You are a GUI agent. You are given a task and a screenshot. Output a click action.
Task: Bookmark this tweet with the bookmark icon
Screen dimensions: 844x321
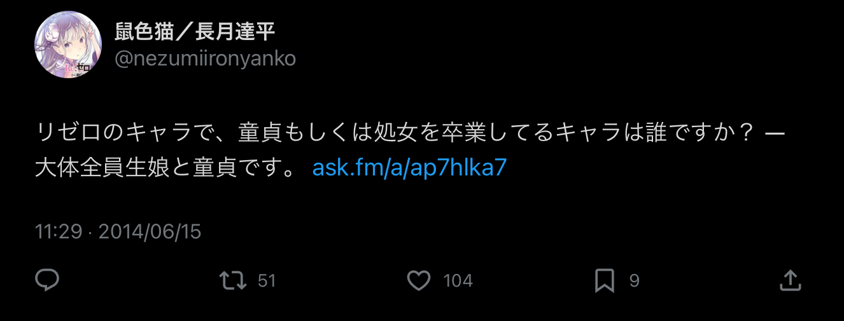(x=604, y=280)
